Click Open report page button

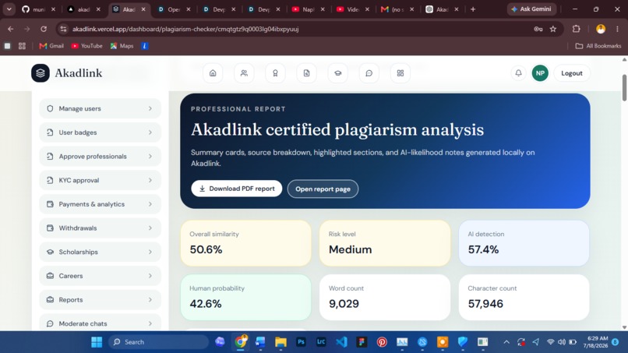tap(323, 189)
